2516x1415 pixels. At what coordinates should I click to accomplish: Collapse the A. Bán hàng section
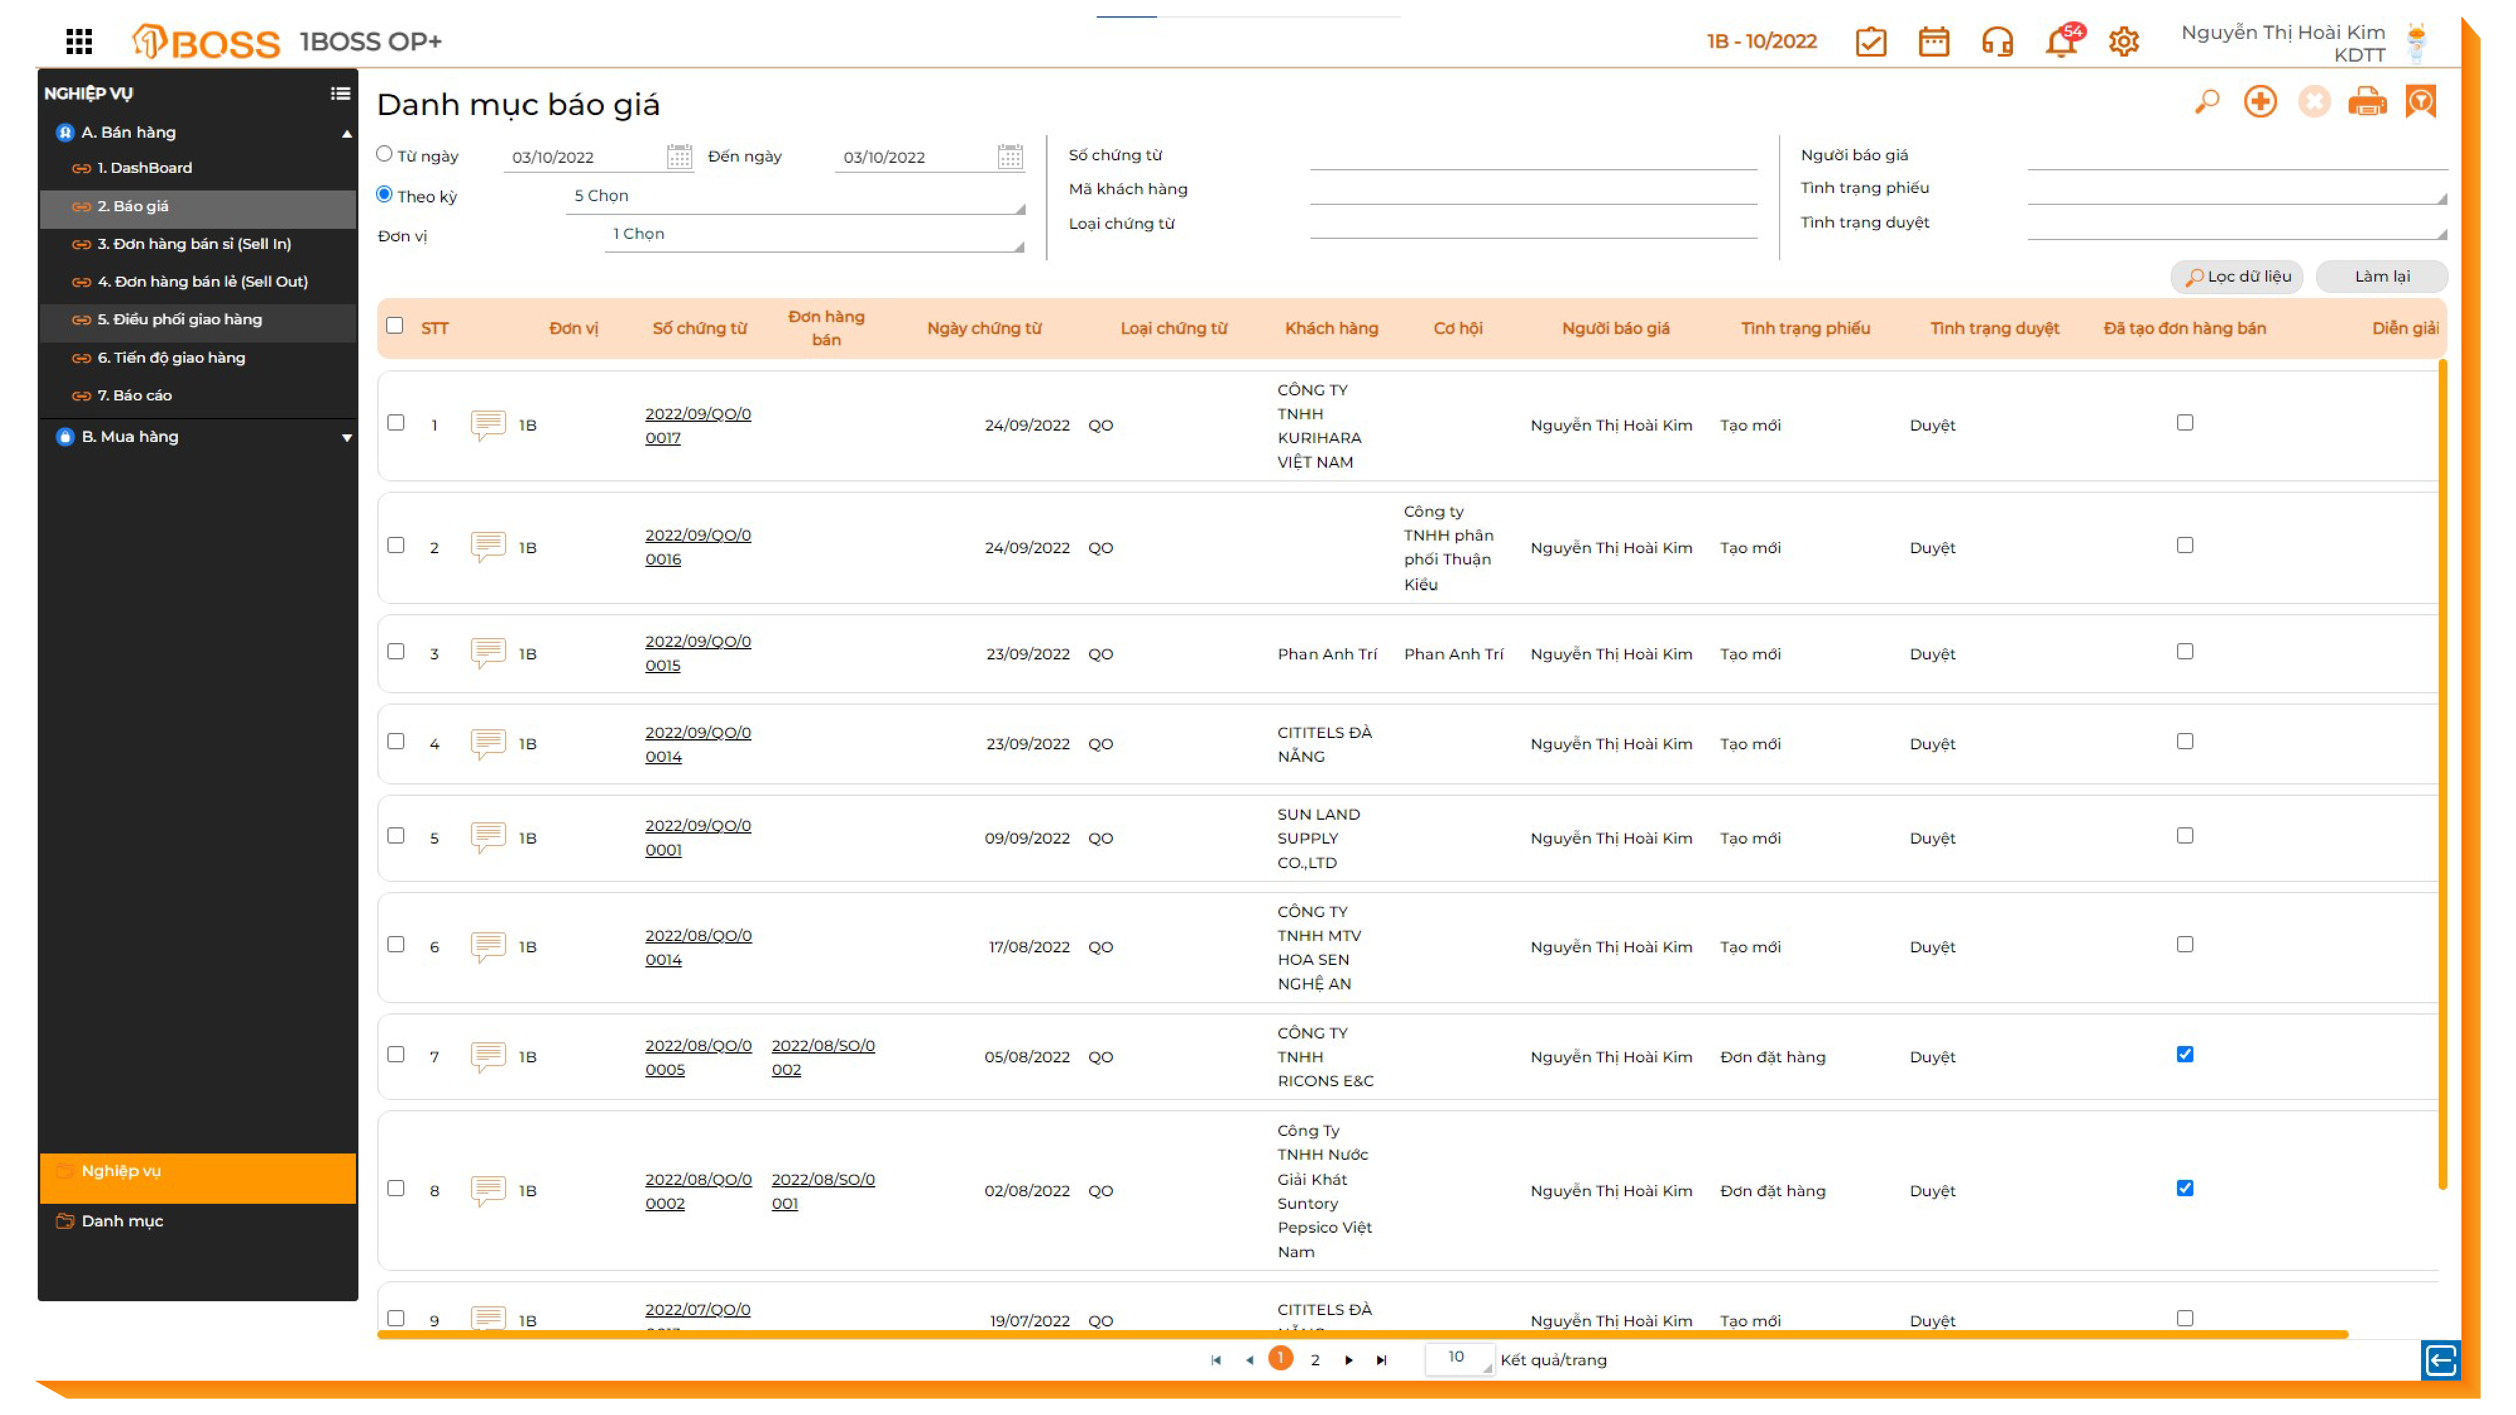coord(346,134)
